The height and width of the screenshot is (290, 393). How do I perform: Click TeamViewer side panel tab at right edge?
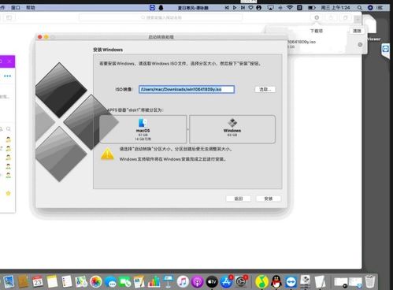pos(385,49)
